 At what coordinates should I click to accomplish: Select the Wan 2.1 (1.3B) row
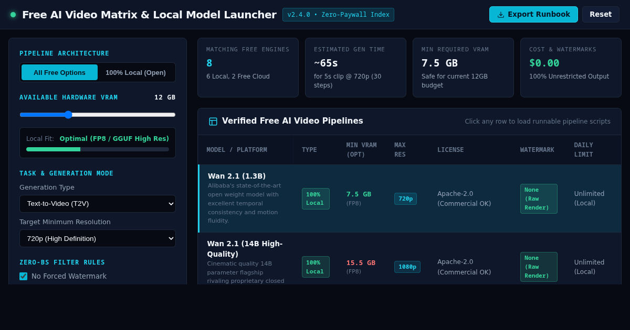(x=409, y=199)
